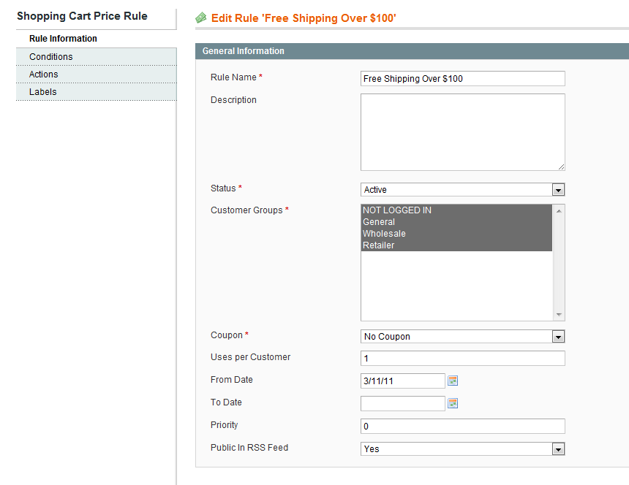Click the Customer Groups field label
This screenshot has height=485, width=629.
246,210
